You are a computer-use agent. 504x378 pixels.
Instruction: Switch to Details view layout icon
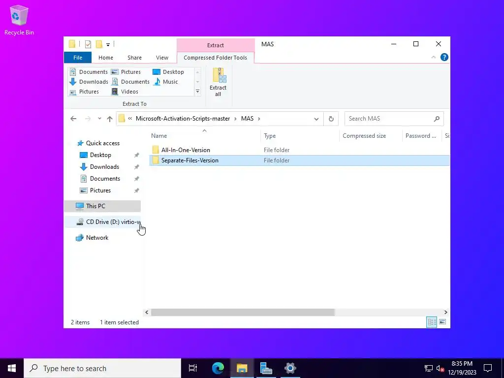432,322
